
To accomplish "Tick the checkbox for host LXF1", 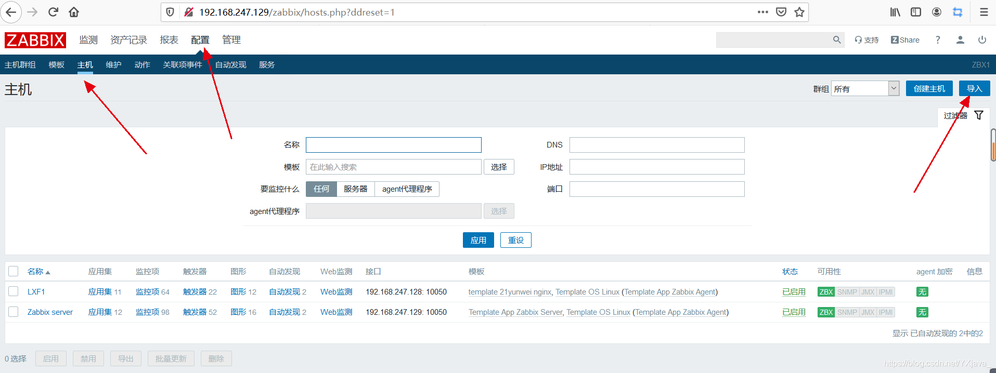I will click(14, 291).
